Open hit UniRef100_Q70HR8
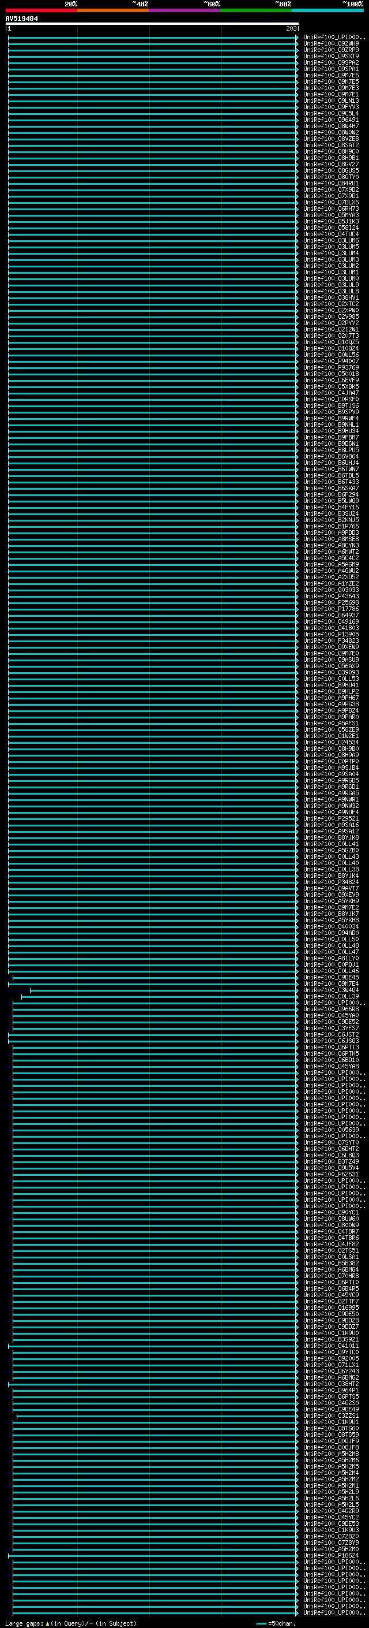Image resolution: width=369 pixels, height=1628 pixels. (331, 1276)
